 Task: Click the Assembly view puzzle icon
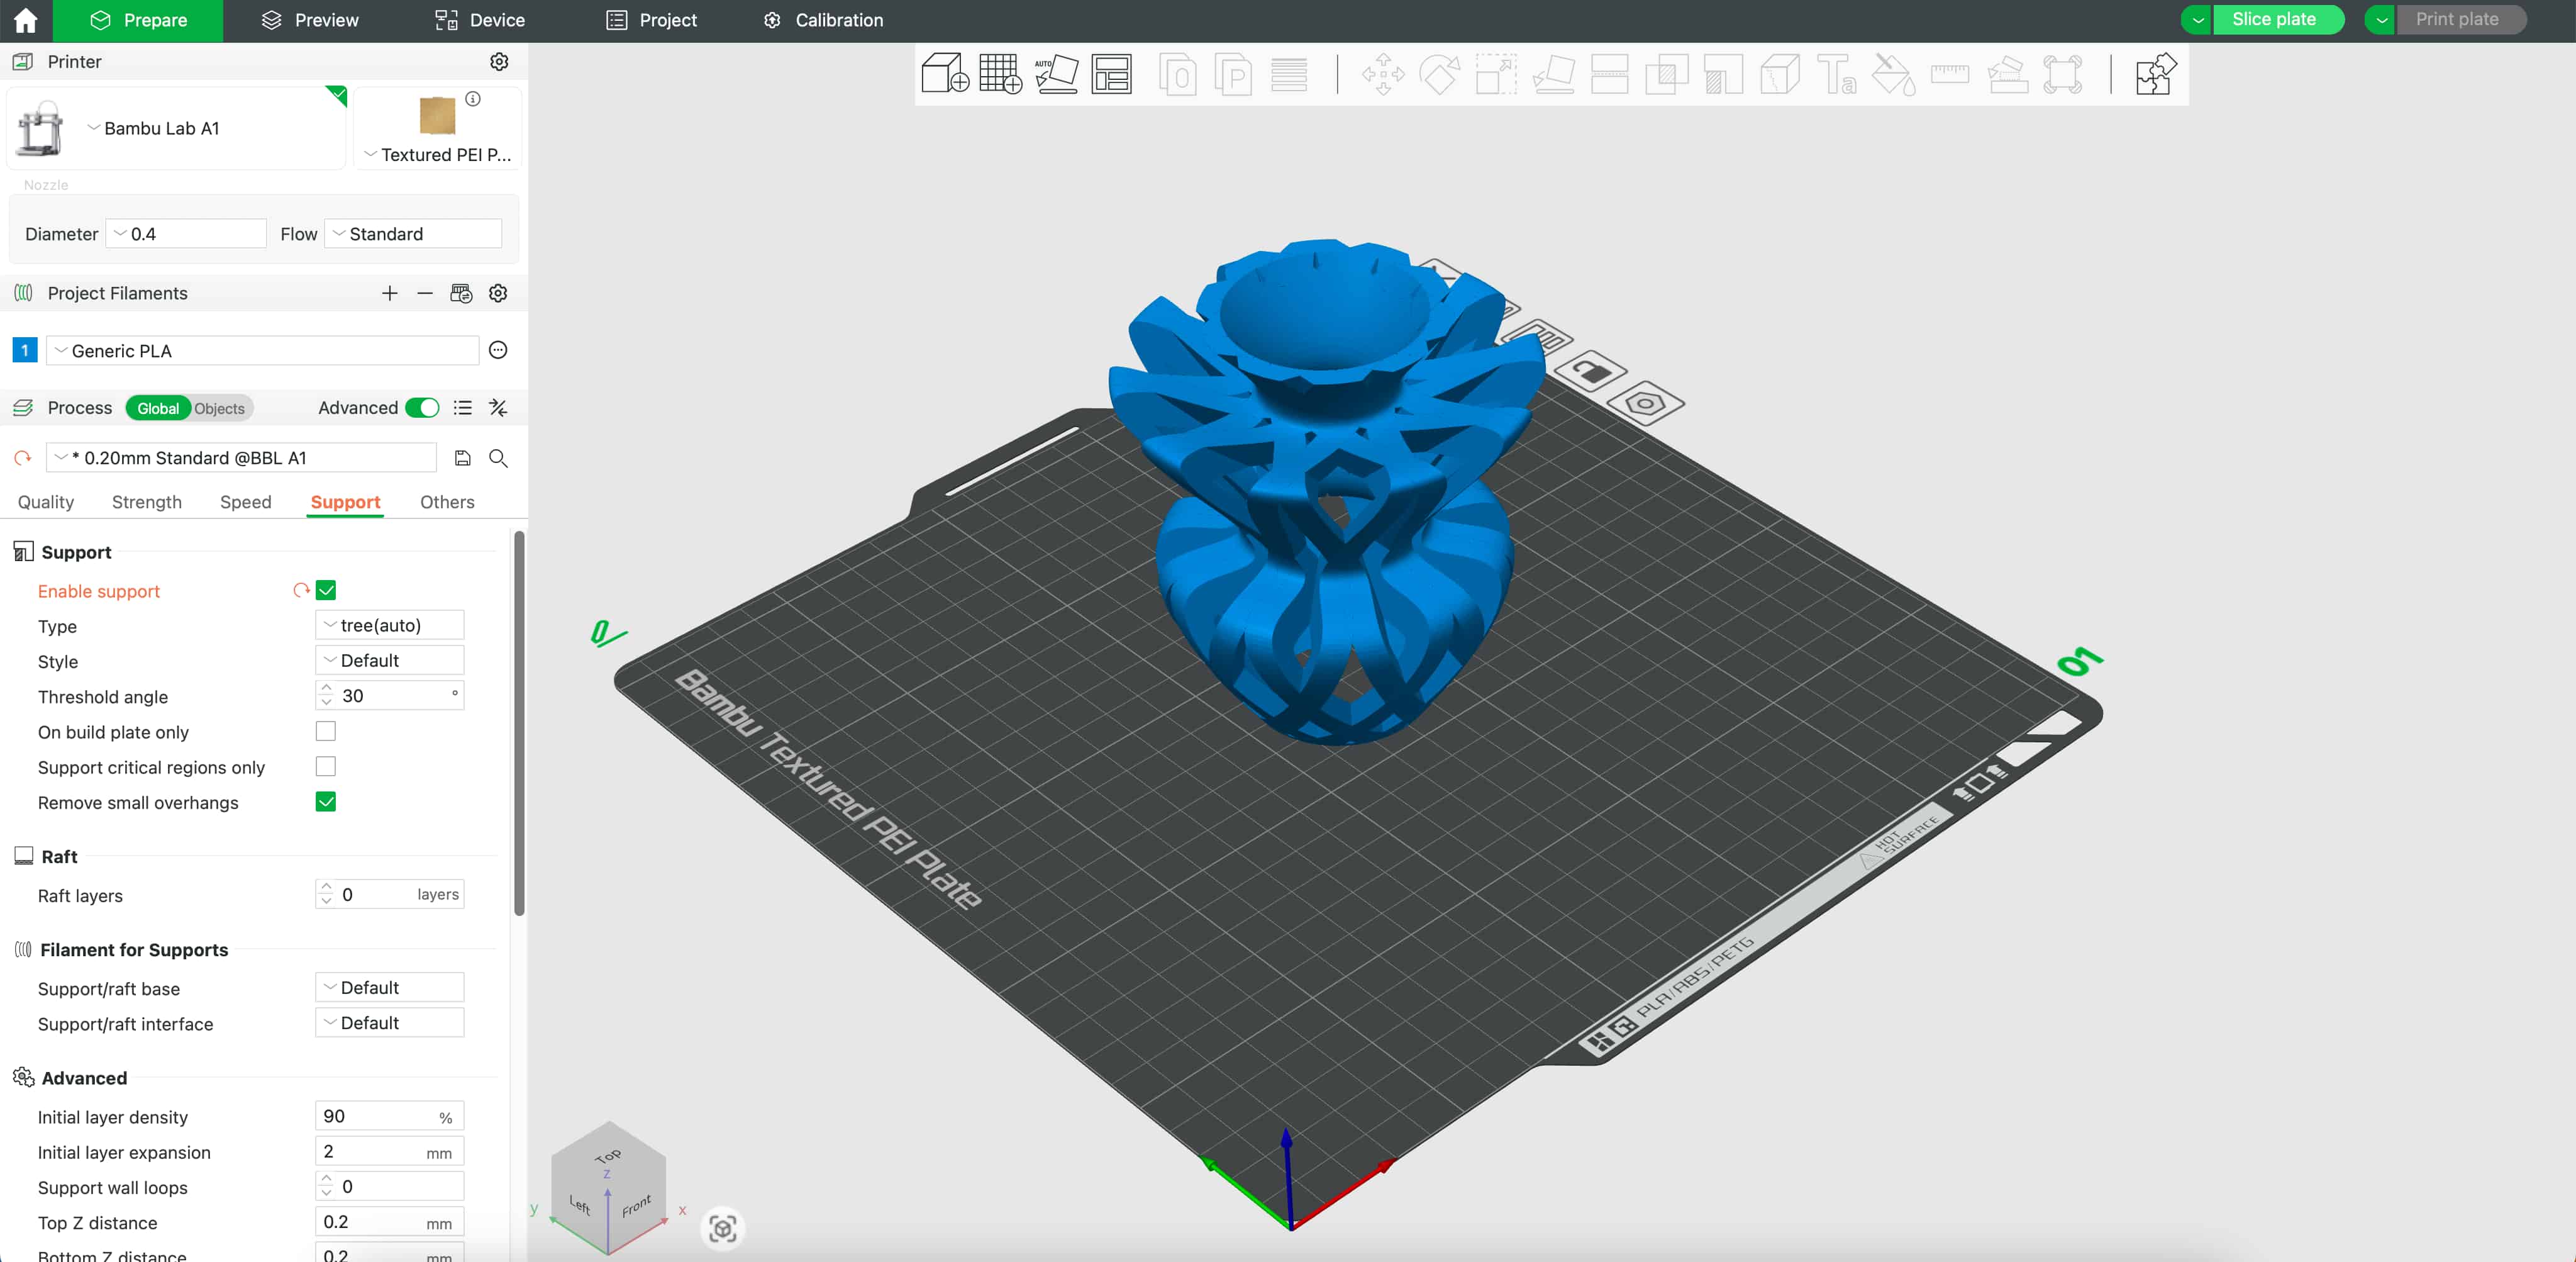click(2155, 74)
